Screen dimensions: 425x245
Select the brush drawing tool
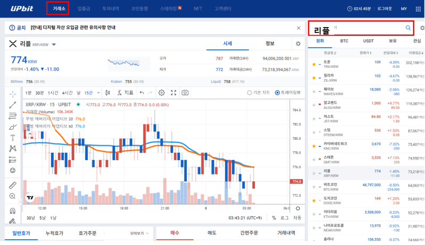point(13,127)
